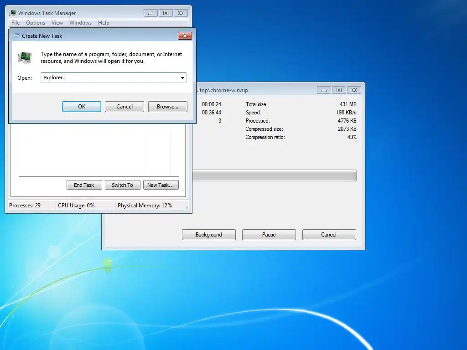467x350 pixels.
Task: Click Processes: 29 in status bar
Action: 25,206
